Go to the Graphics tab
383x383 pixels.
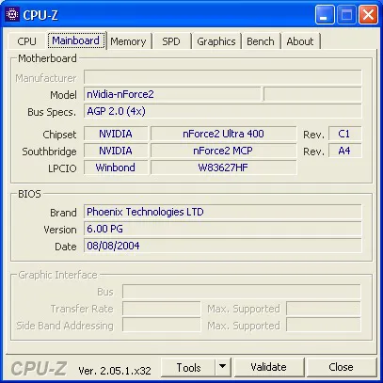(x=216, y=41)
